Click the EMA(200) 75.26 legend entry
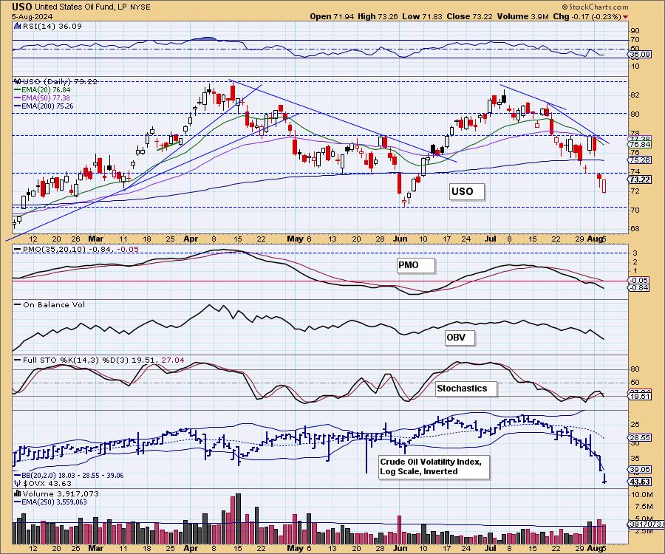Screen dimensions: 665x554 coord(47,106)
